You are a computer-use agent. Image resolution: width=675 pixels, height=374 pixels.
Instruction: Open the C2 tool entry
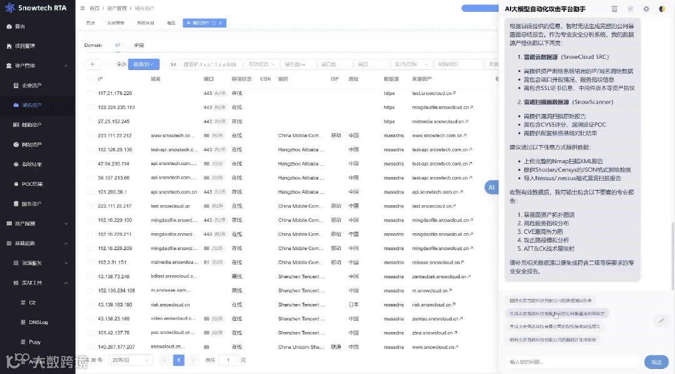click(x=33, y=303)
